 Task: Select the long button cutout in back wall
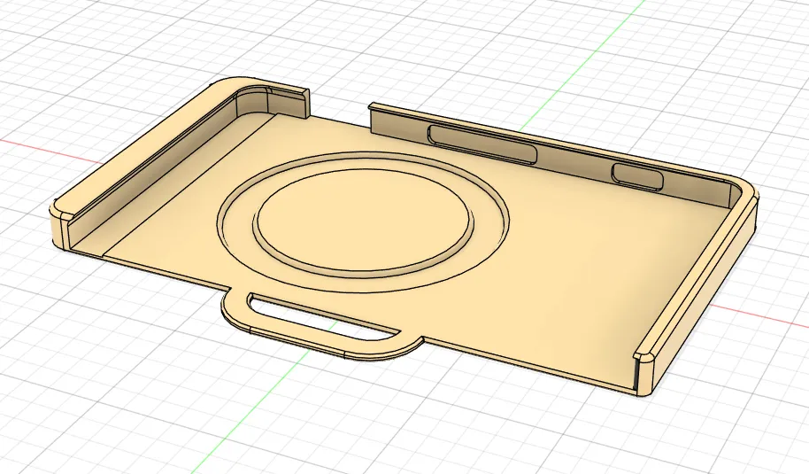[x=482, y=144]
